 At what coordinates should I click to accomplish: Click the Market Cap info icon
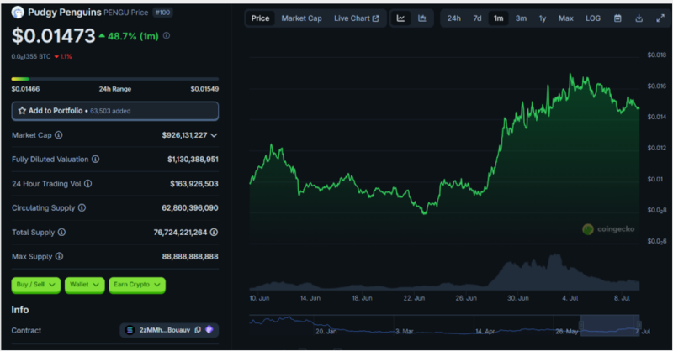tap(59, 135)
